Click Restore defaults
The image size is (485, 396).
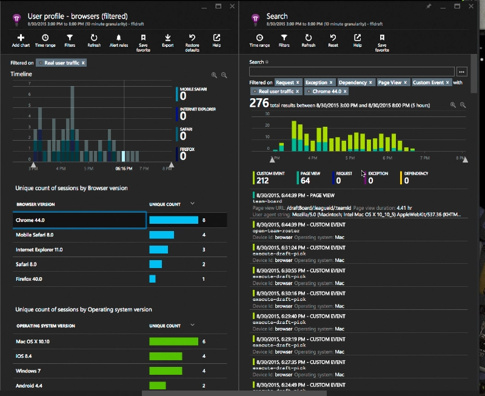click(192, 43)
